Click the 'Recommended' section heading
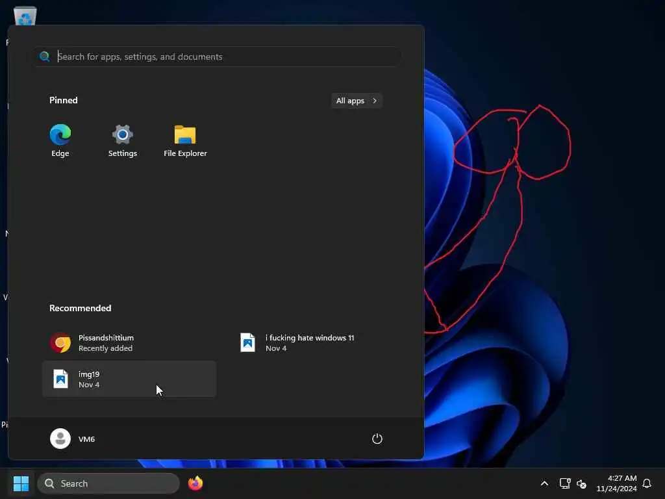Screen dimensions: 665x499 [80, 308]
